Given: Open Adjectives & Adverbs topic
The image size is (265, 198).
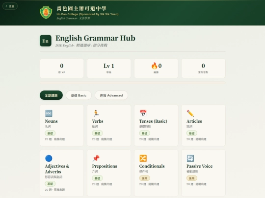Looking at the screenshot, I should 62,173.
